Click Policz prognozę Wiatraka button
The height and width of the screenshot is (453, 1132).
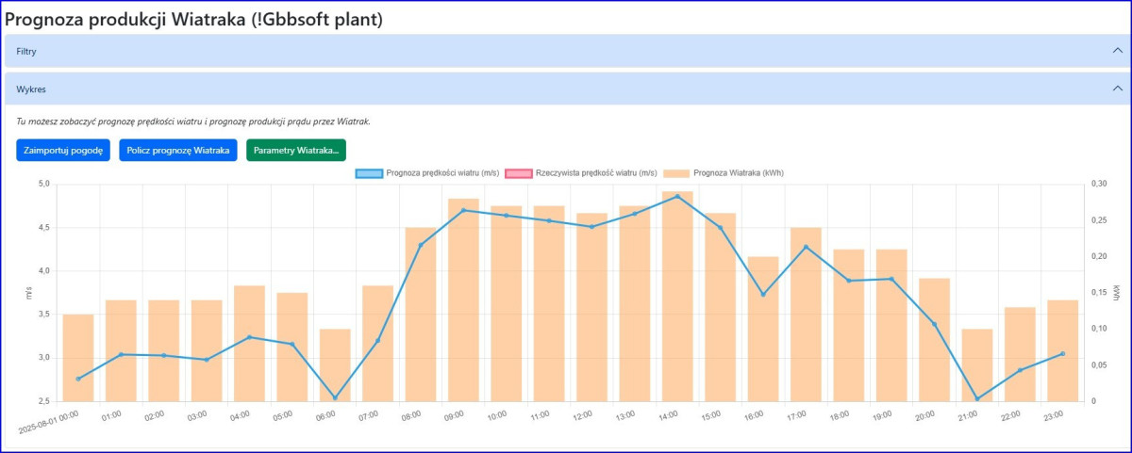pyautogui.click(x=178, y=151)
